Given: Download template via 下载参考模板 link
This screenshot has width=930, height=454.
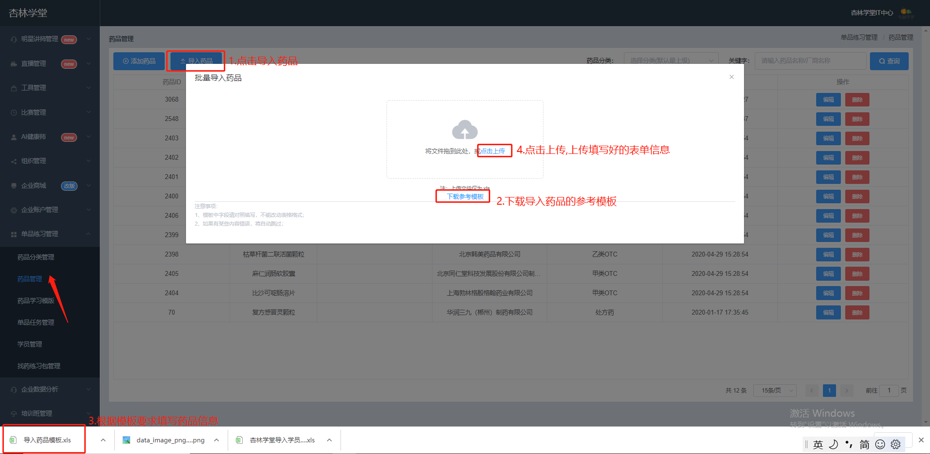Looking at the screenshot, I should point(465,197).
